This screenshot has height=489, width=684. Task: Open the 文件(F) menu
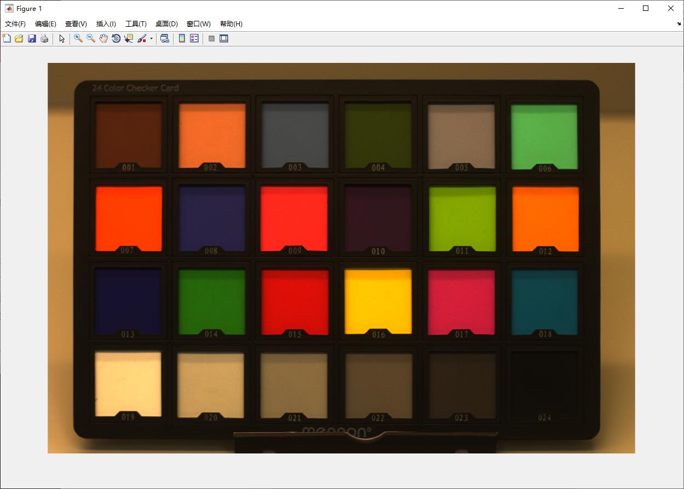coord(15,24)
